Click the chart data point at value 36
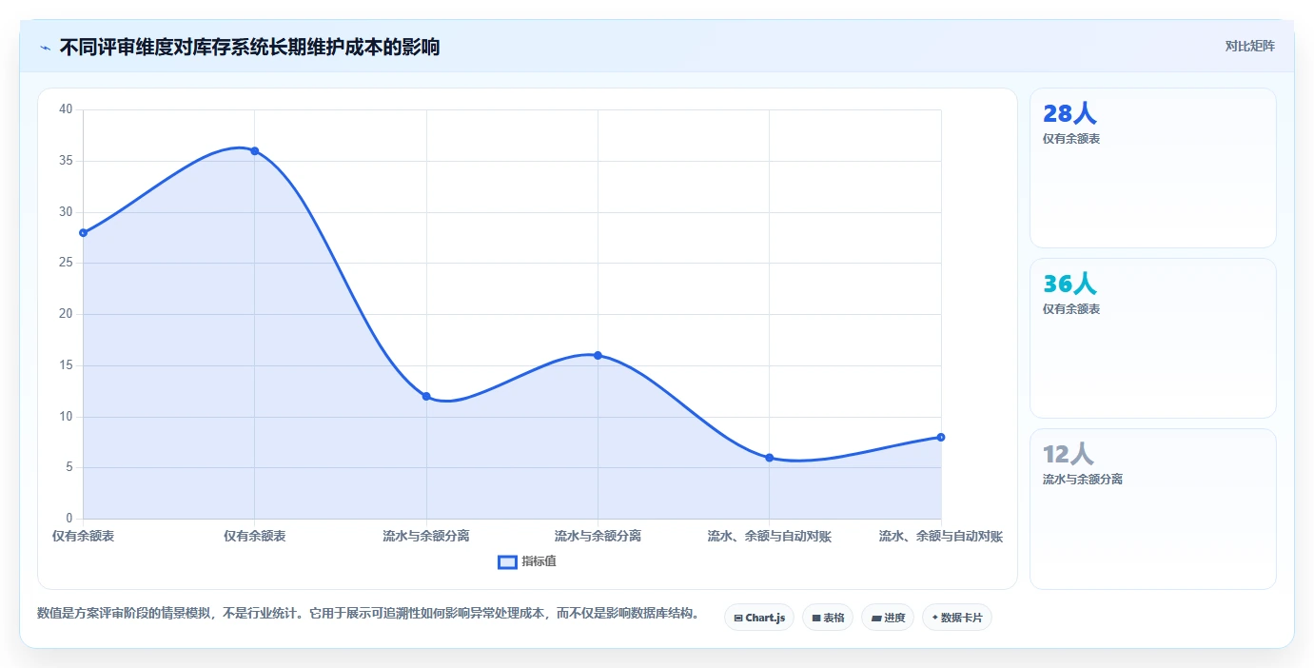This screenshot has width=1314, height=668. (255, 150)
